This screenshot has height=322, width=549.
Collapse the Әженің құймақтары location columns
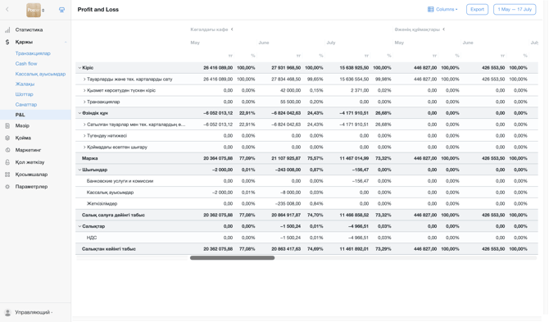coord(443,29)
